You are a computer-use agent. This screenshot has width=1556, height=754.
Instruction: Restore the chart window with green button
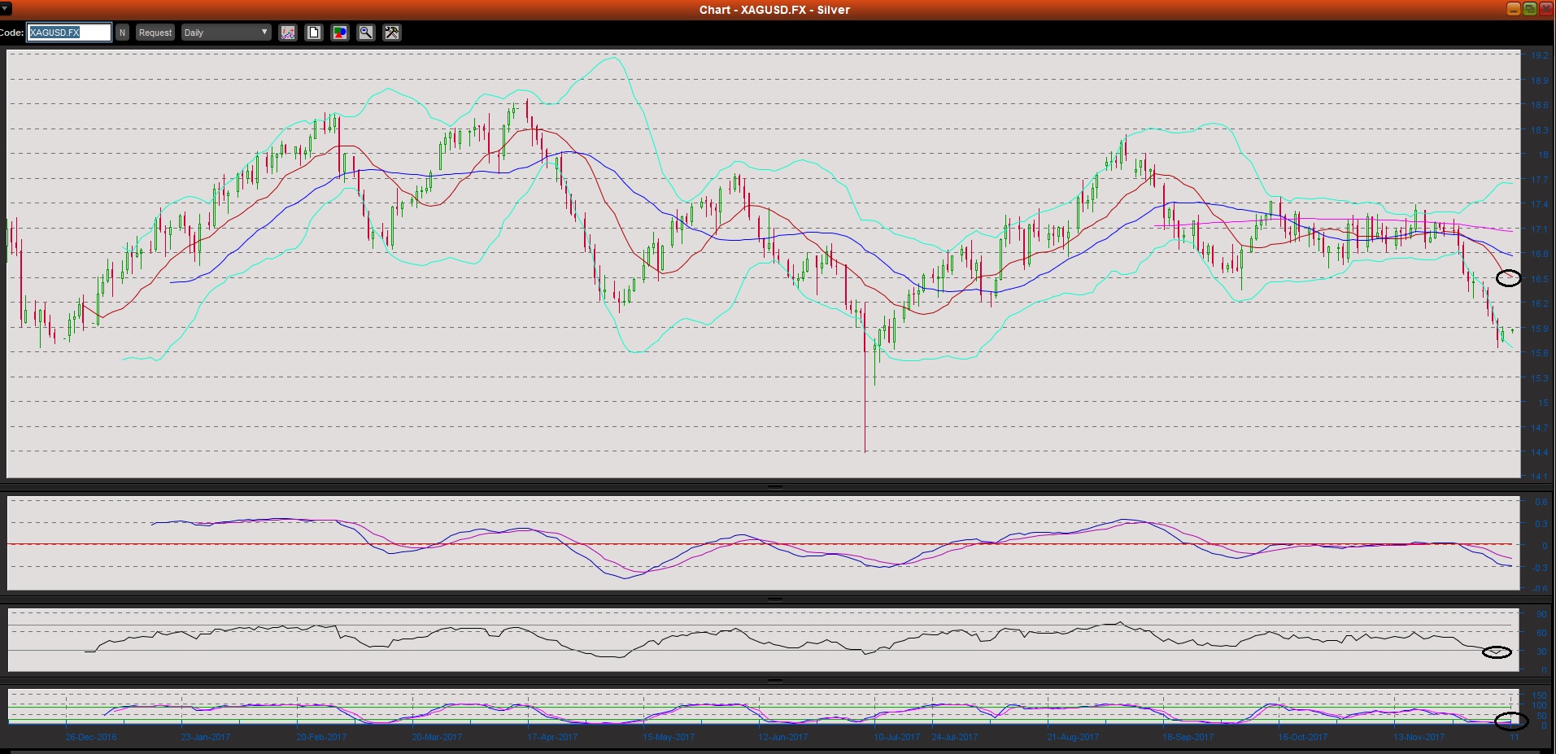[x=1529, y=9]
